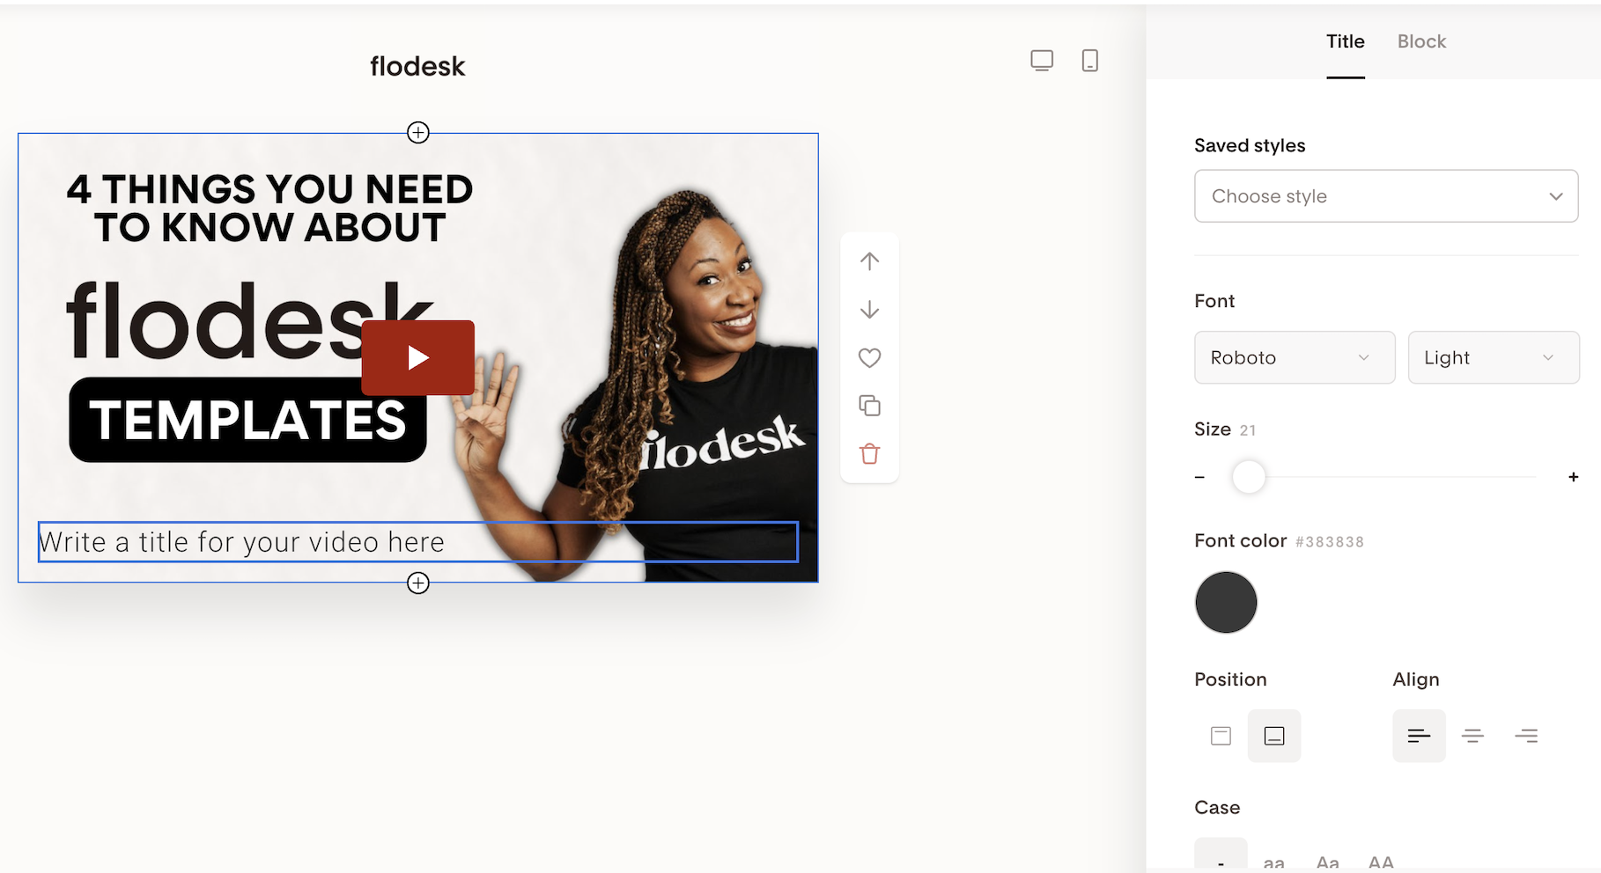Decrease font size with minus button
This screenshot has height=873, width=1601.
(1199, 477)
